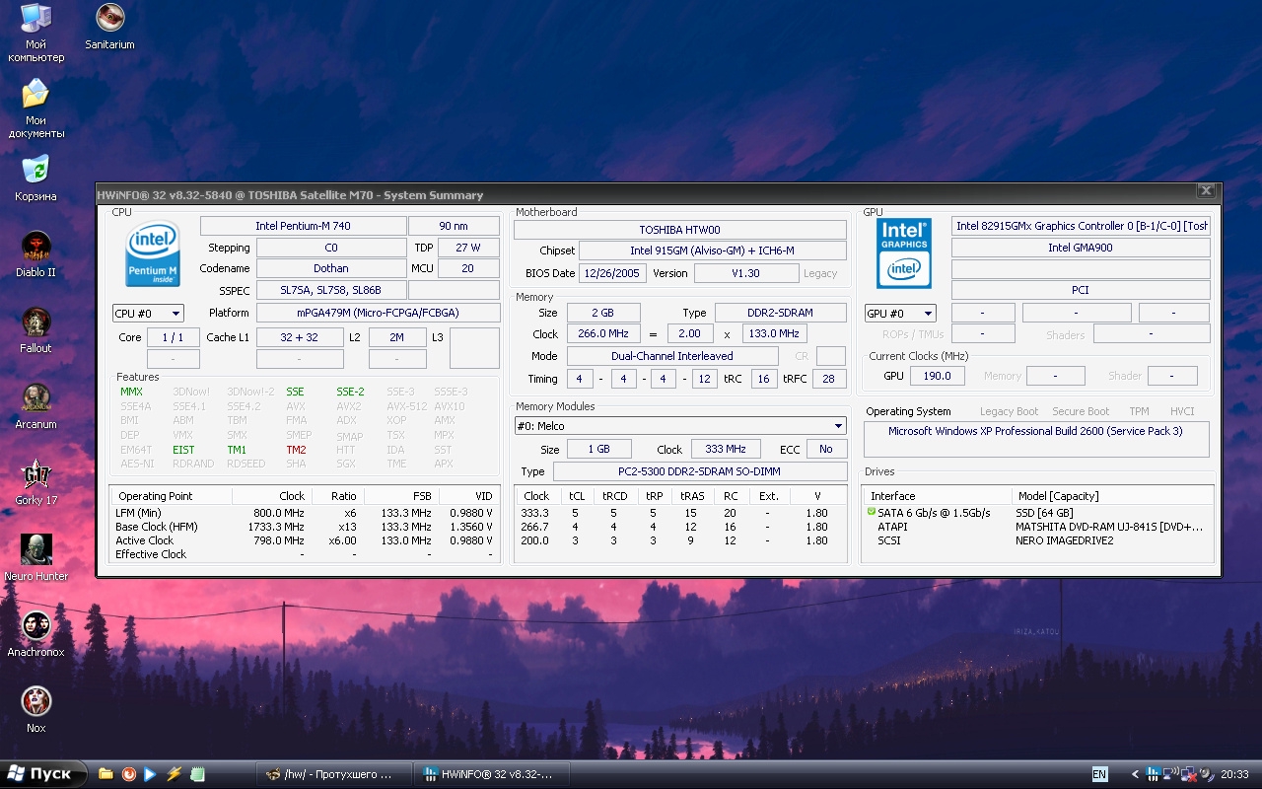Click the Intel Pentium-M 740 CPU name field
Image resolution: width=1262 pixels, height=789 pixels.
[303, 226]
